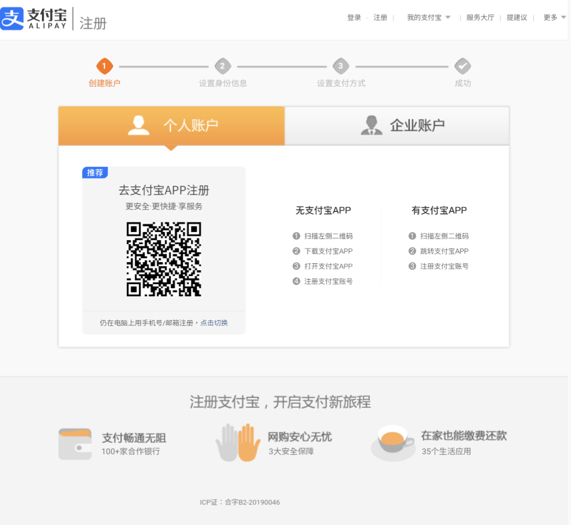The height and width of the screenshot is (525, 571).
Task: Click the 网购安心无忧 heading
Action: 300,436
